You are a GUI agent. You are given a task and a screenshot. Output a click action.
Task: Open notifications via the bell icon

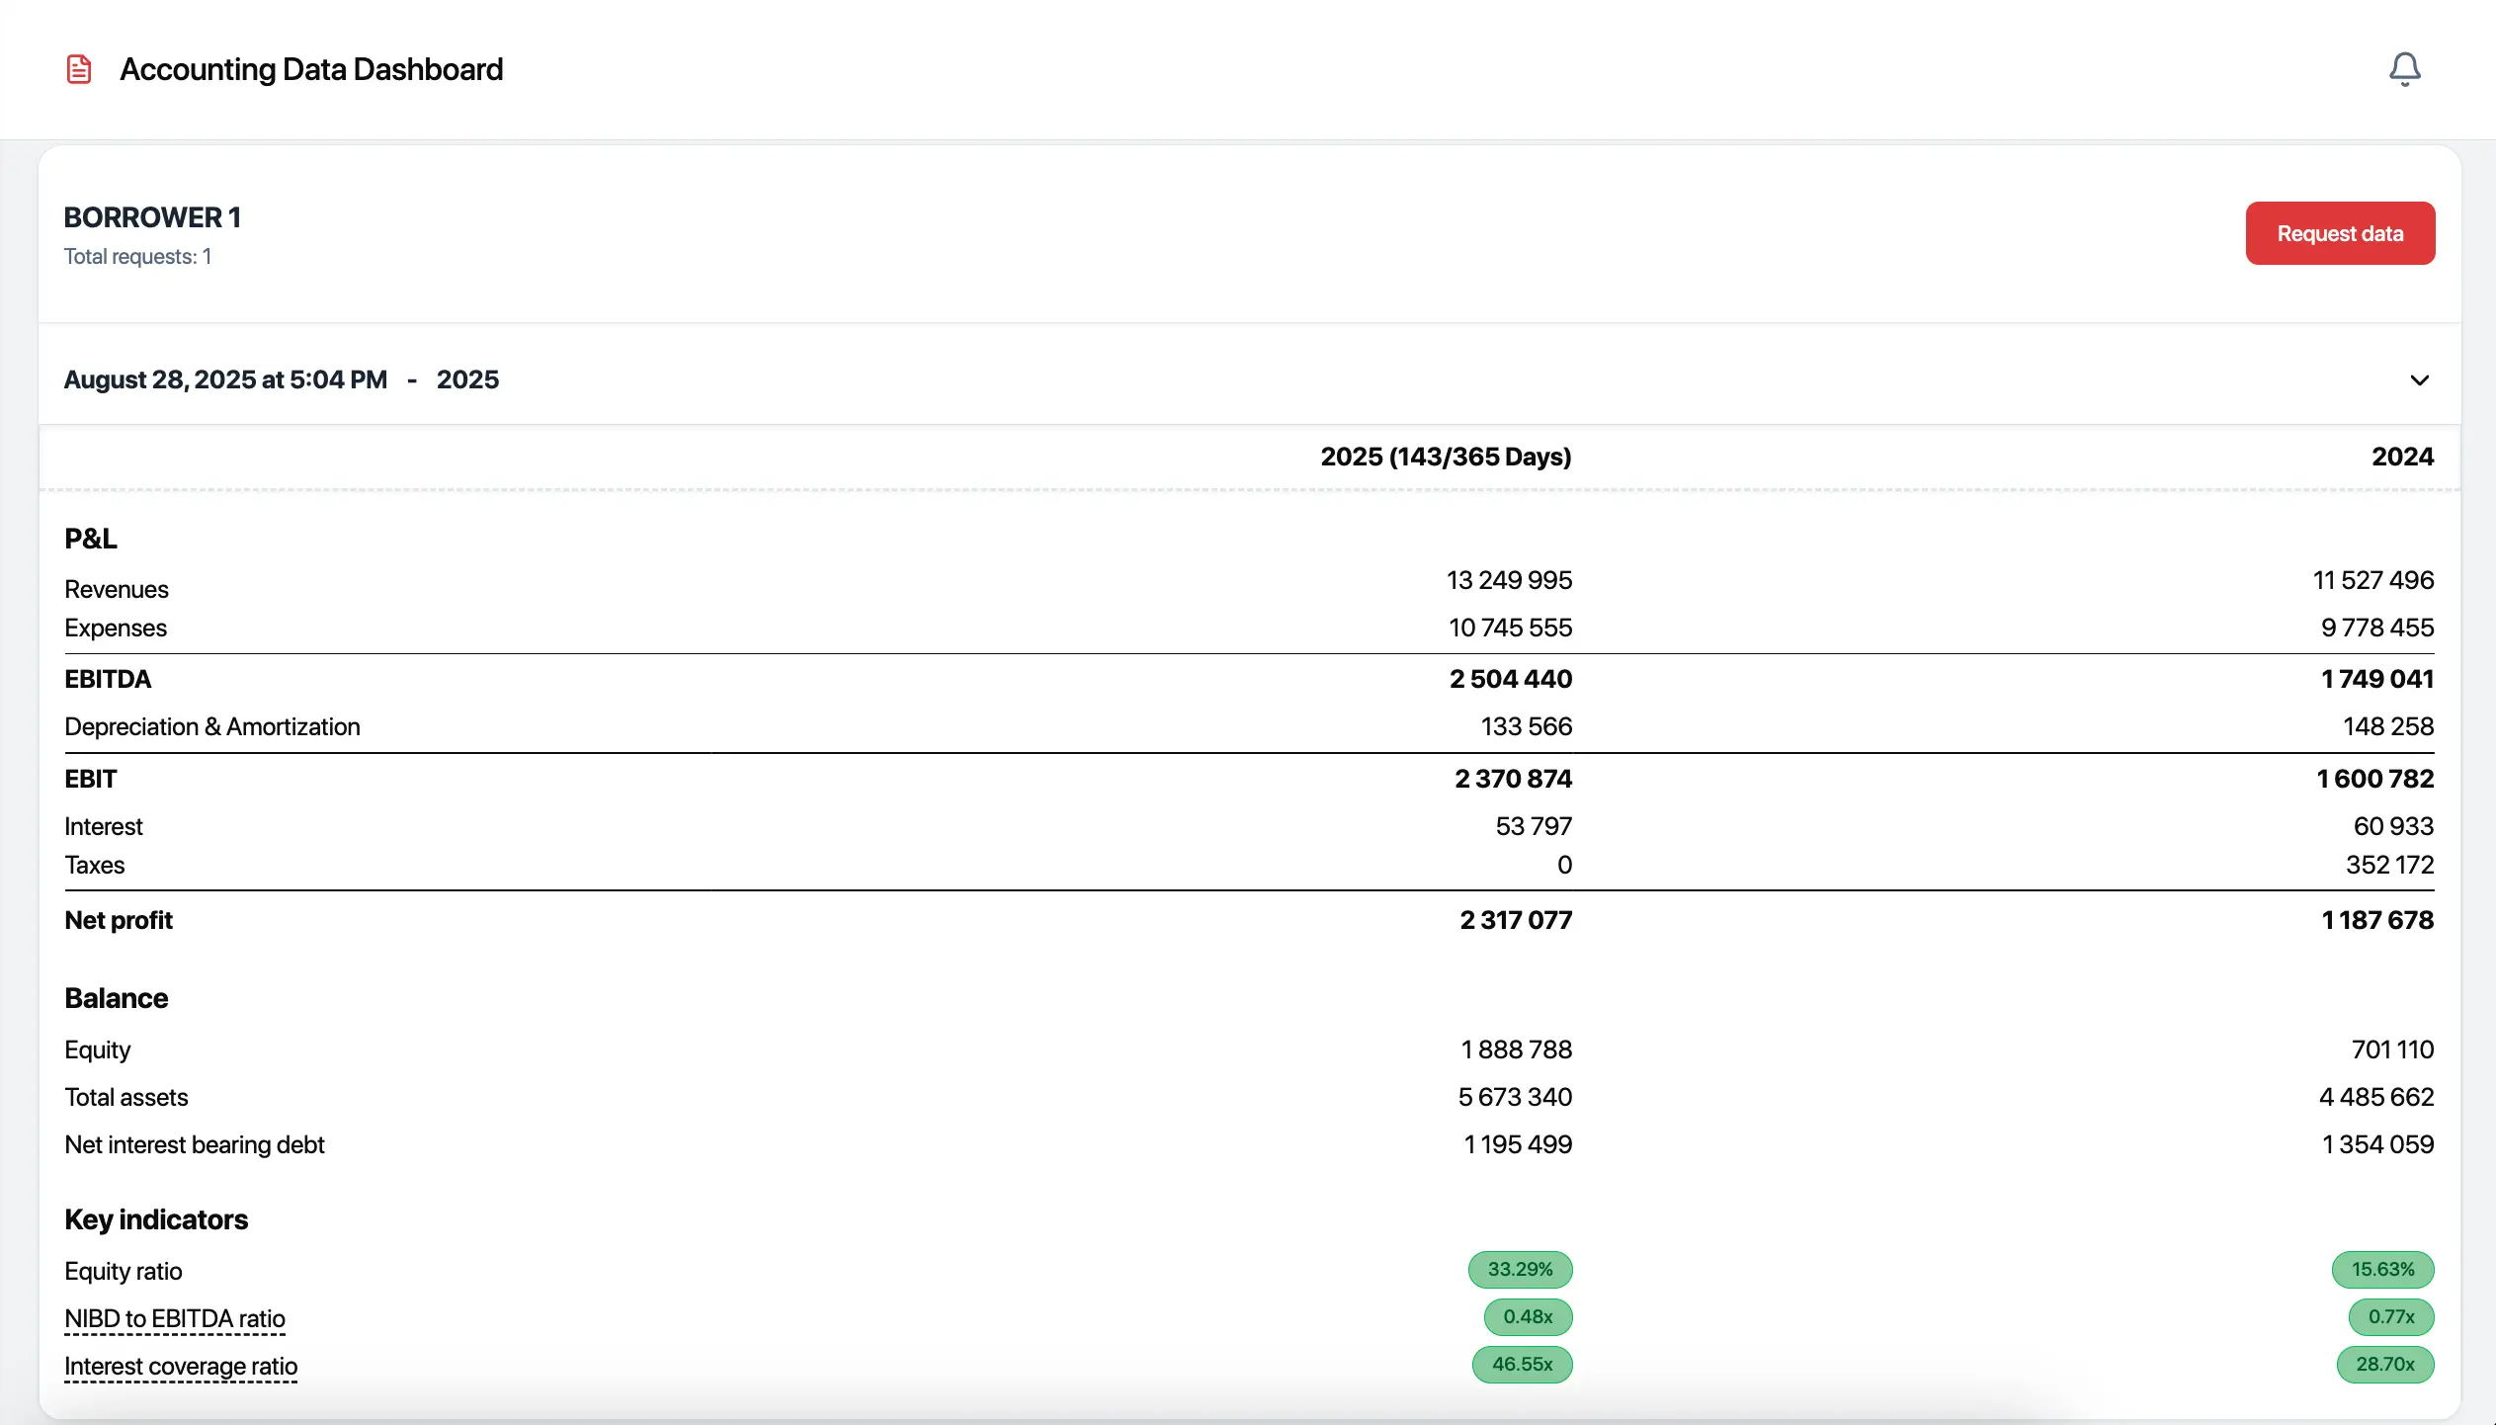click(2403, 68)
